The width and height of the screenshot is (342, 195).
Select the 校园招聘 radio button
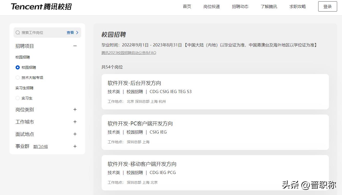(x=18, y=67)
